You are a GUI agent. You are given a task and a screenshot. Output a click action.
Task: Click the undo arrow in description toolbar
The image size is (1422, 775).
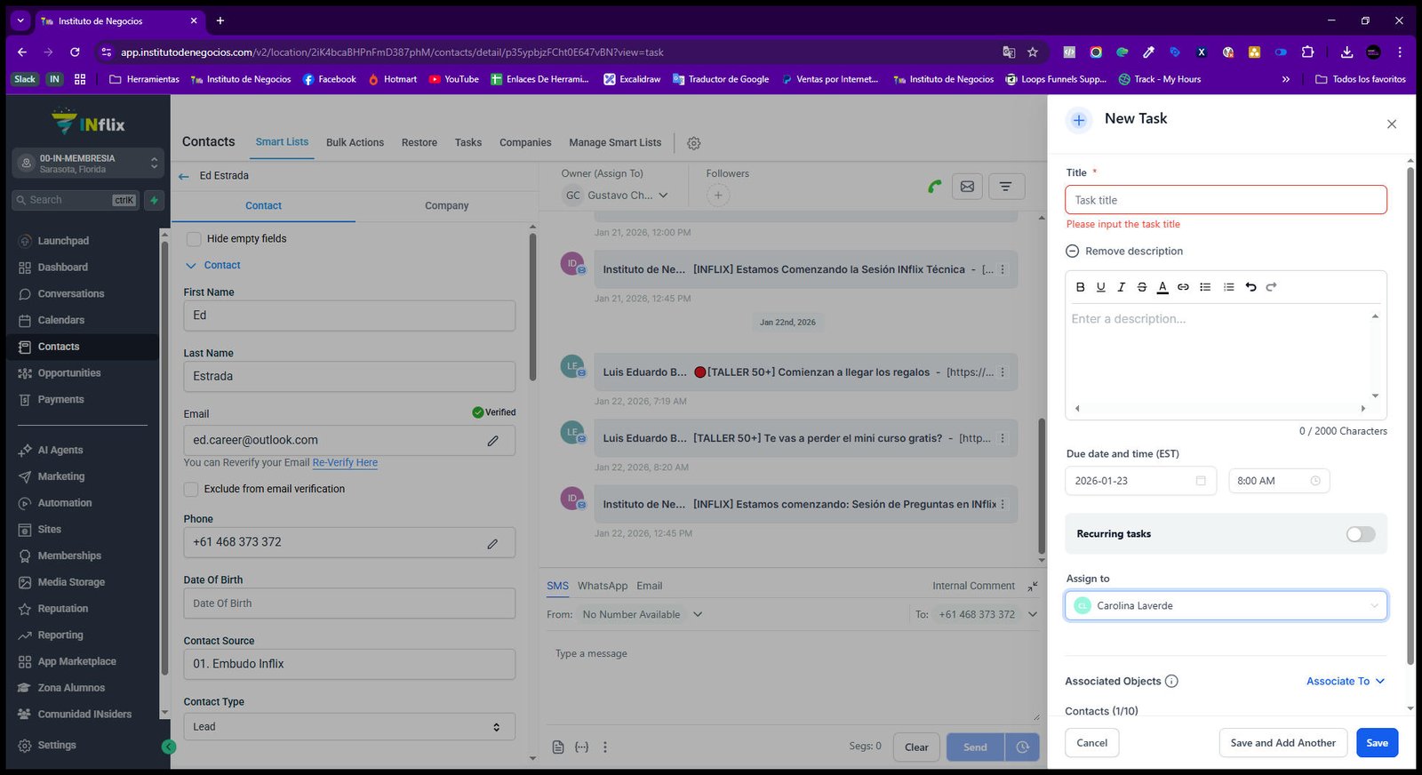pos(1250,287)
